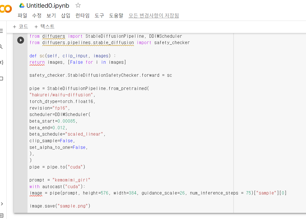The height and width of the screenshot is (219, 306).
Task: Click the 모든 변경사항이 저장됨 link
Action: pos(154,16)
